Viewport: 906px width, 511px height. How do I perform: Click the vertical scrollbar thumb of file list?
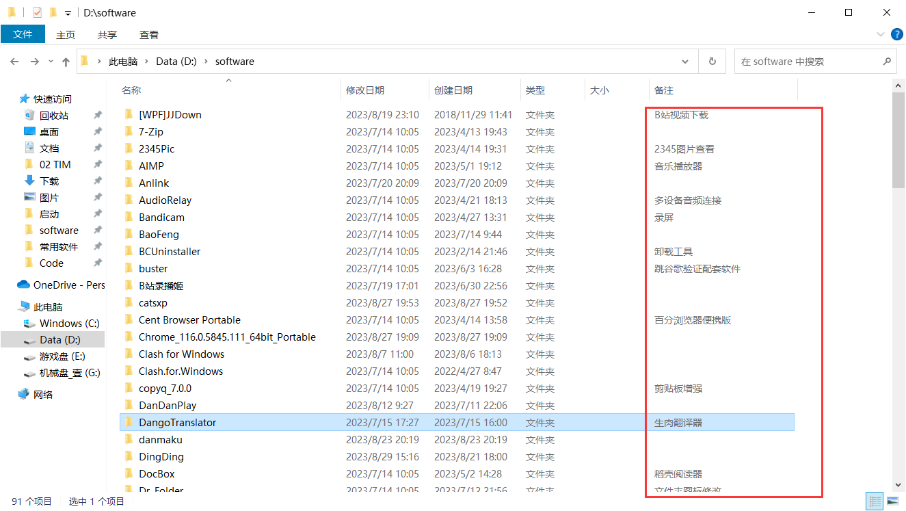tap(898, 140)
